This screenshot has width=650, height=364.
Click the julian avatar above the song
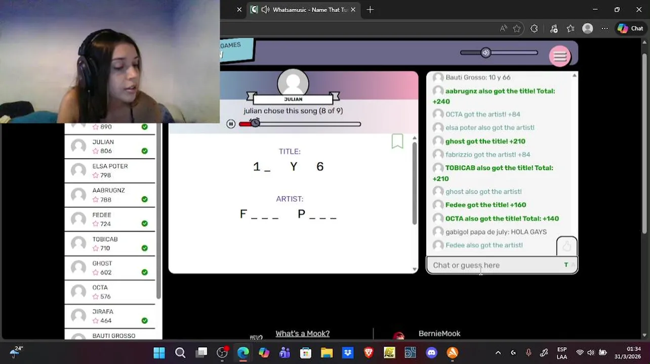pos(293,82)
